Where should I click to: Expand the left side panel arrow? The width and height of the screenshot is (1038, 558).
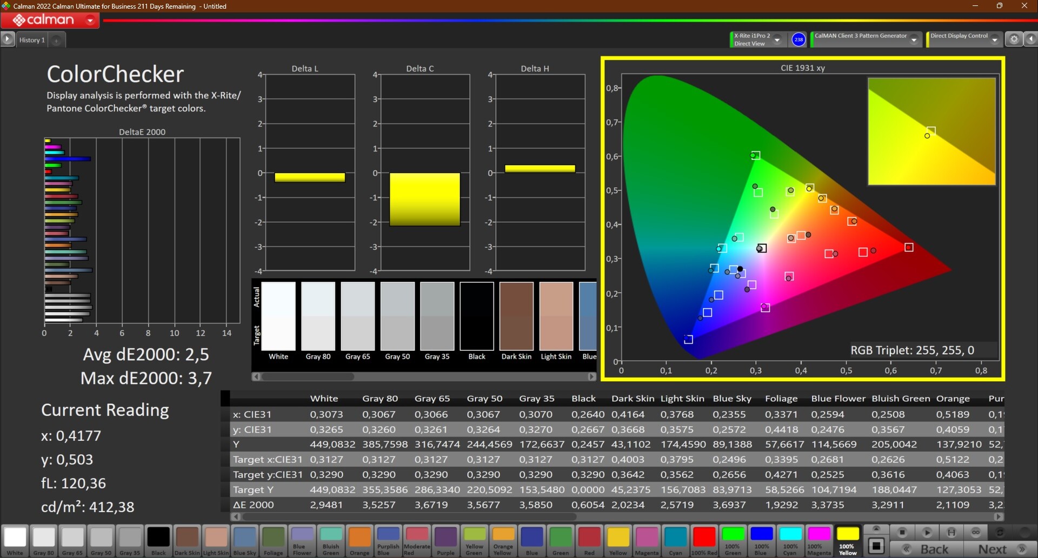(x=8, y=39)
